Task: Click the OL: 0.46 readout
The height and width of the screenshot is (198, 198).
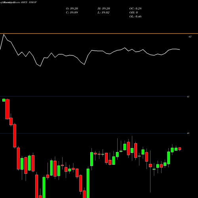Action: [x=135, y=17]
